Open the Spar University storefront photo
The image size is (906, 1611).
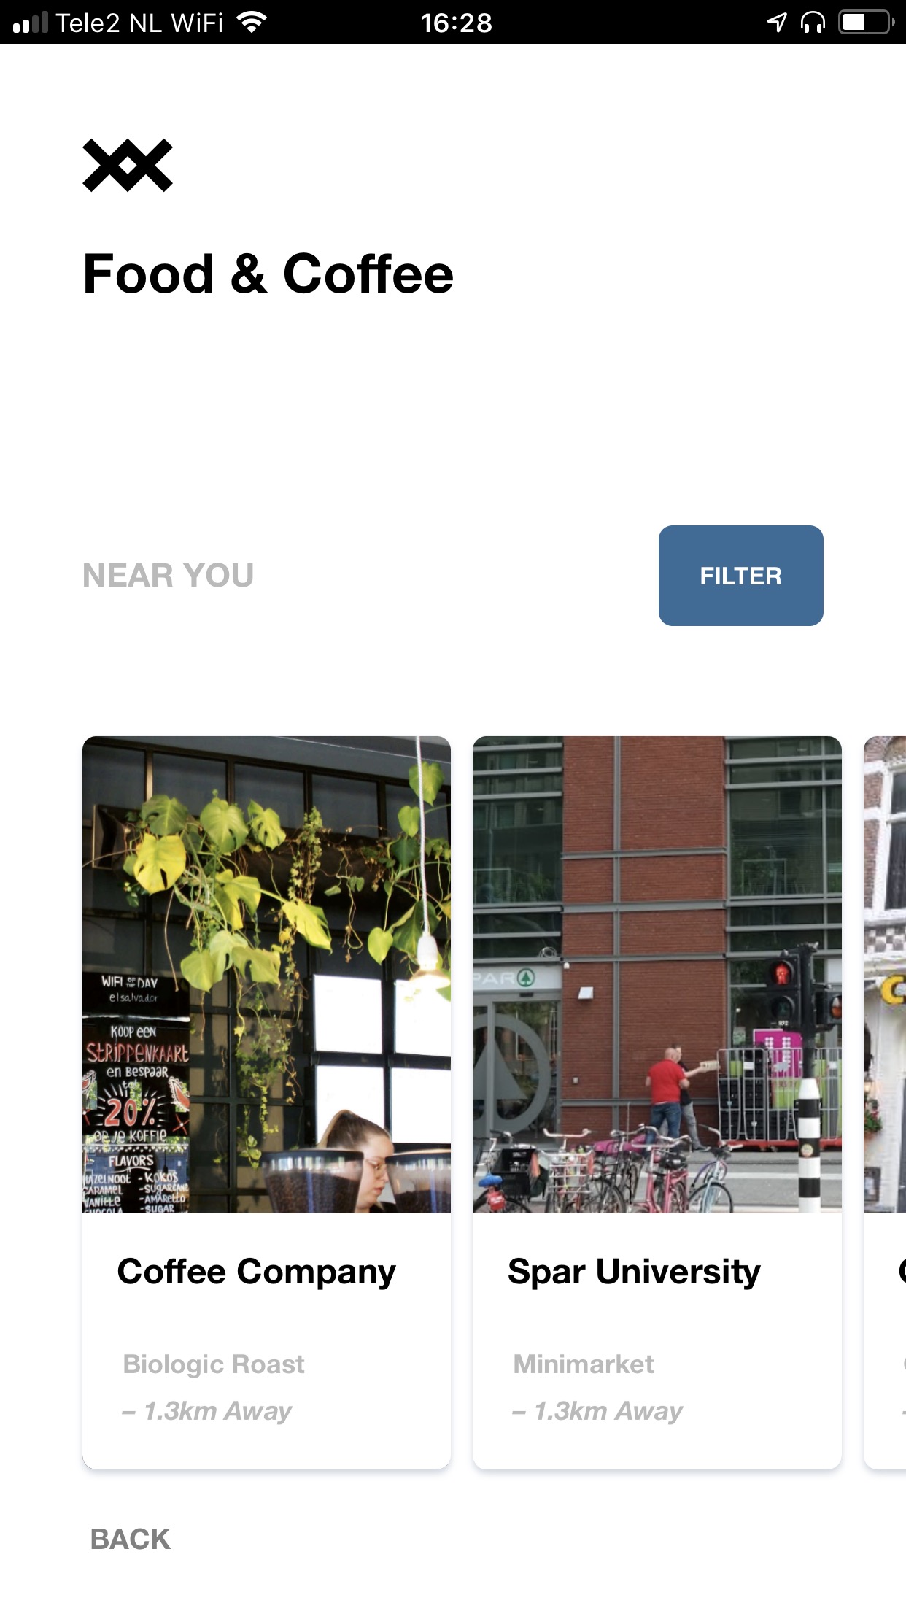[657, 975]
